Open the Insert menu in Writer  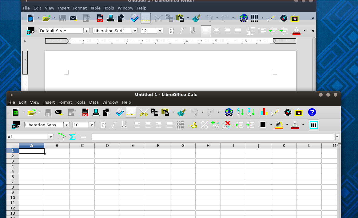pos(64,8)
